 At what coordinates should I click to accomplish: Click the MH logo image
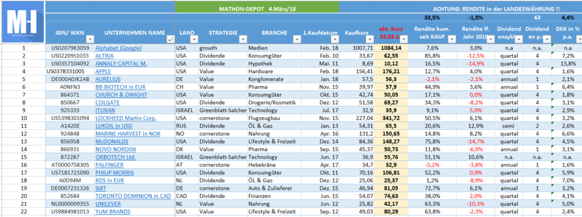(23, 22)
